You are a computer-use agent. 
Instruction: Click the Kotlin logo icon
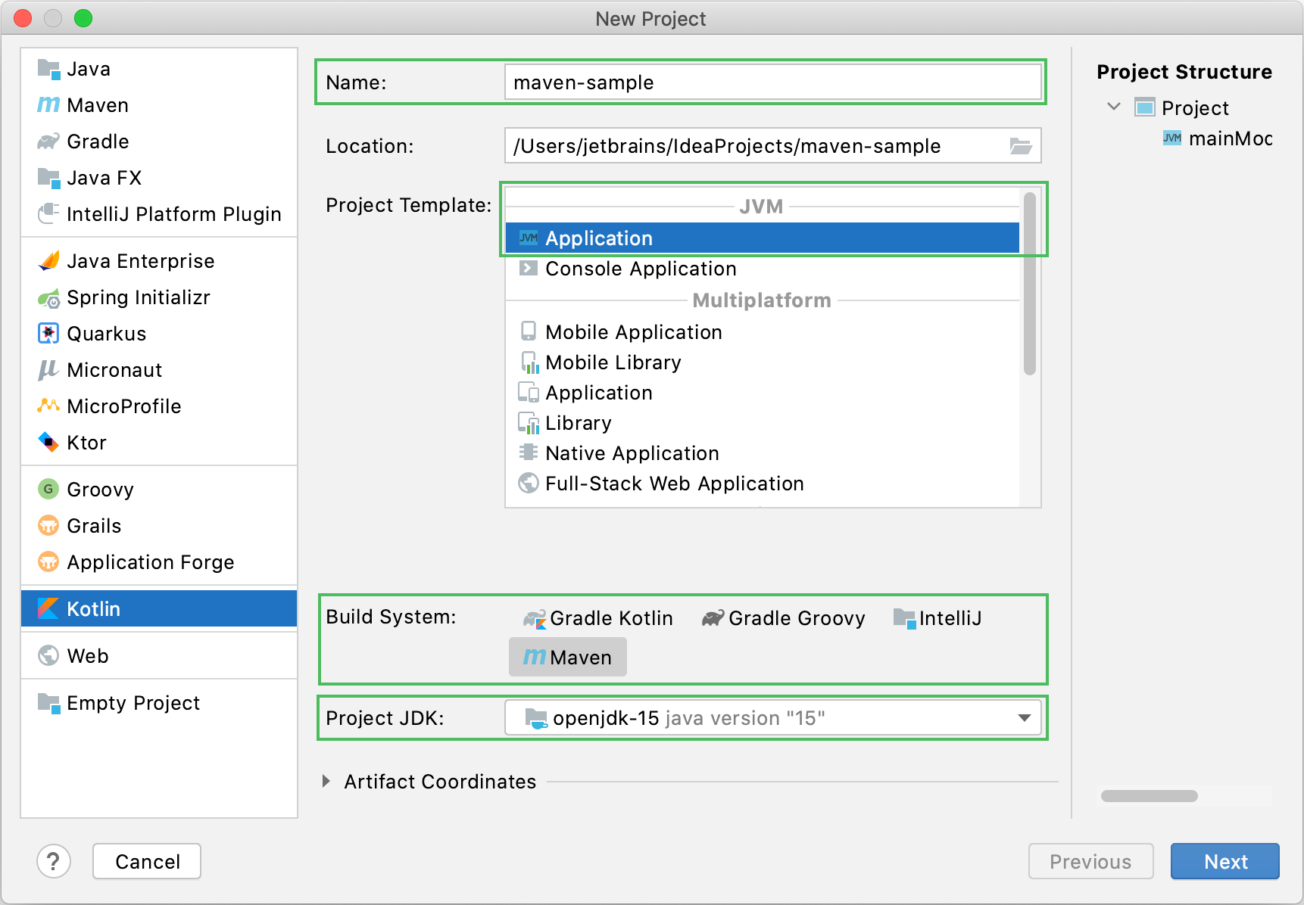point(48,609)
